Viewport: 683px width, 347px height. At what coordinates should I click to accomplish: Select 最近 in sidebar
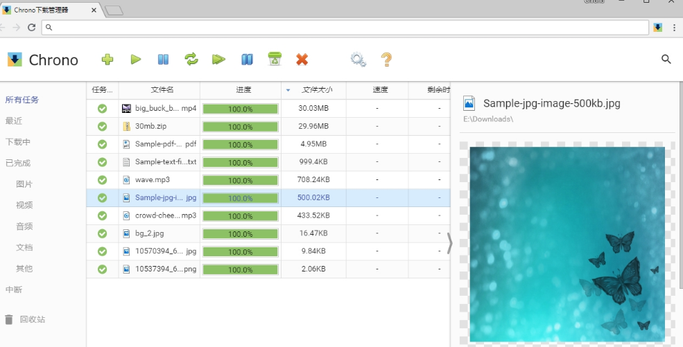tap(13, 121)
